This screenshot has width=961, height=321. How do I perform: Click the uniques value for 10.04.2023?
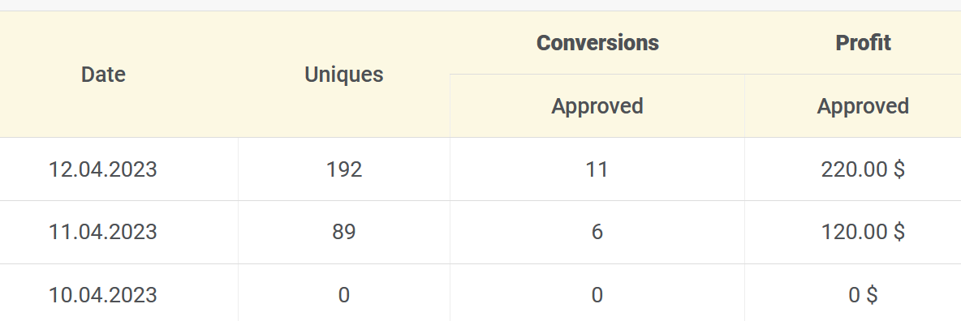click(x=344, y=295)
